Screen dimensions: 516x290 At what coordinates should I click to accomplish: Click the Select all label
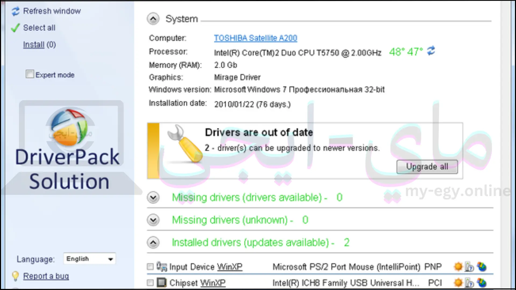click(x=39, y=28)
